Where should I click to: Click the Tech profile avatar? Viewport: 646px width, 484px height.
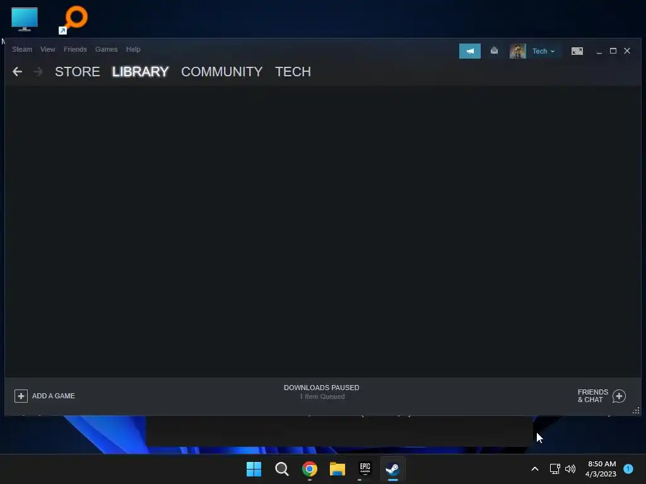517,51
